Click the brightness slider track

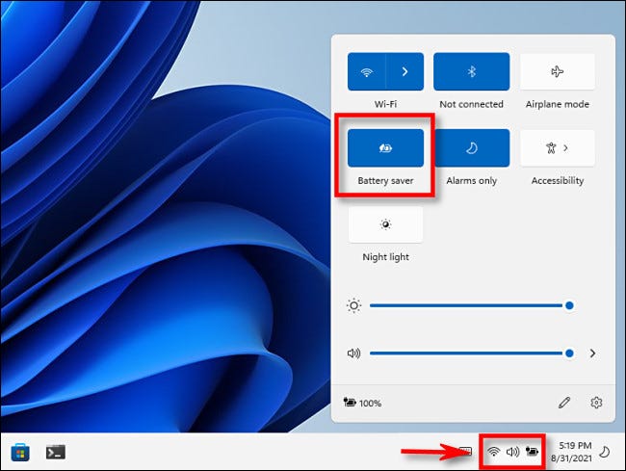pyautogui.click(x=462, y=305)
